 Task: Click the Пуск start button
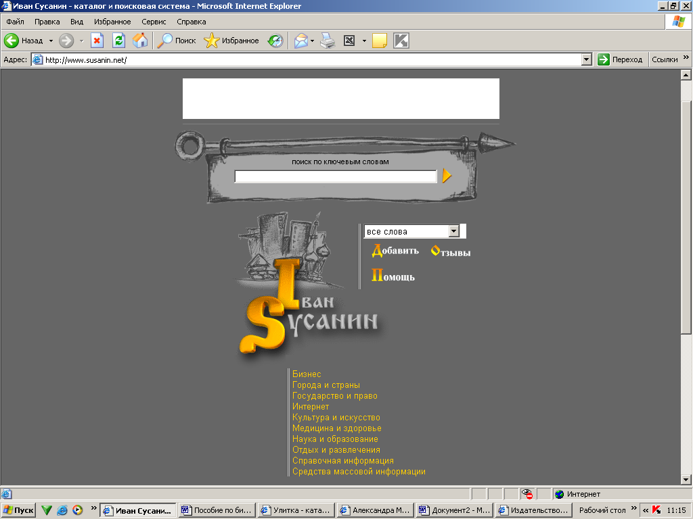pyautogui.click(x=18, y=510)
